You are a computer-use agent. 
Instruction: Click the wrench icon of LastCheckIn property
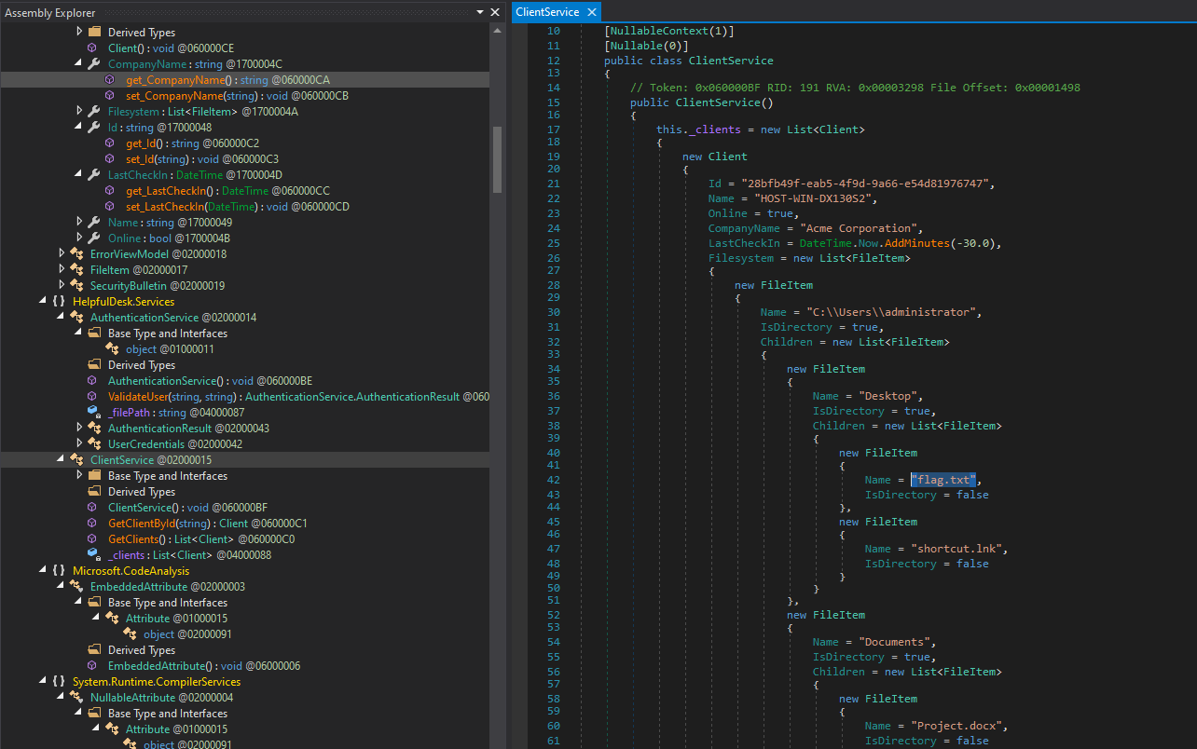(93, 175)
